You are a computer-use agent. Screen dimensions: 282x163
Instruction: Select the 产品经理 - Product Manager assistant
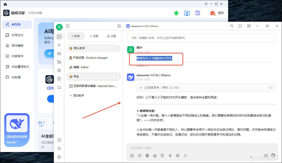pyautogui.click(x=93, y=58)
